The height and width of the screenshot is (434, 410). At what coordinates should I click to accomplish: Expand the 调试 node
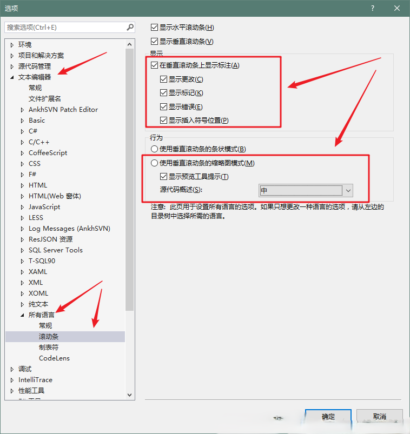pos(12,369)
